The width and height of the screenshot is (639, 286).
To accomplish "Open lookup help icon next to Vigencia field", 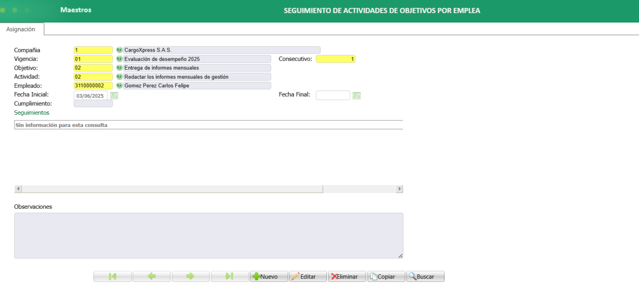I will [x=119, y=59].
